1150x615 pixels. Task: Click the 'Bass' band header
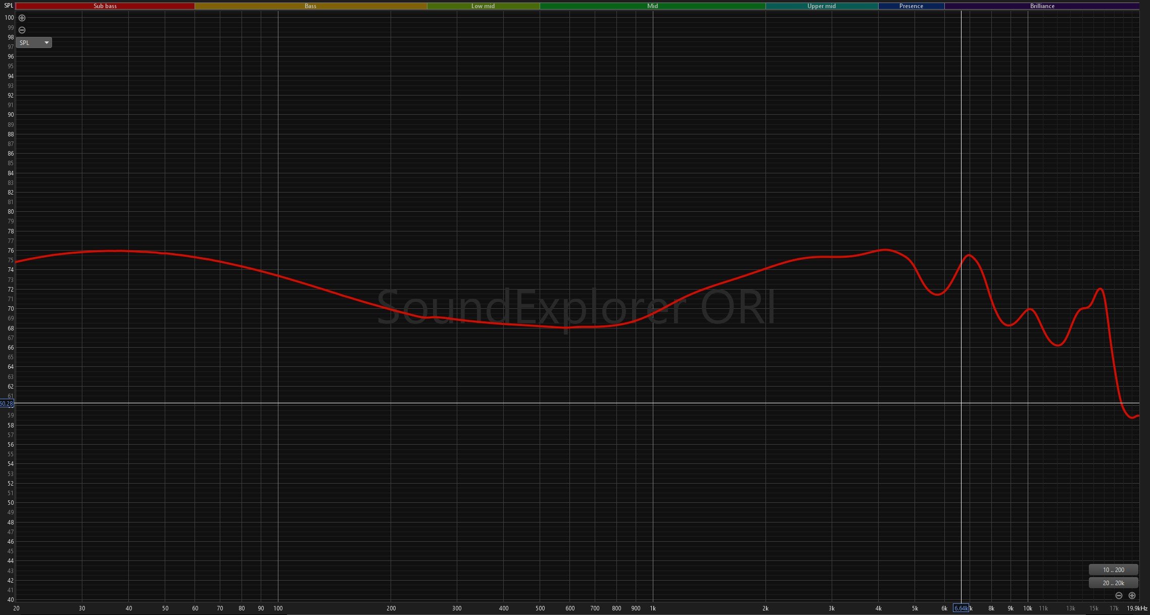(x=310, y=6)
